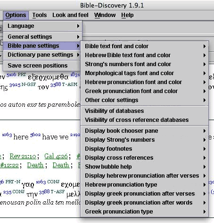The width and height of the screenshot is (214, 223).
Task: Click Strong's number 5106 in Greek text
Action: click(11, 75)
